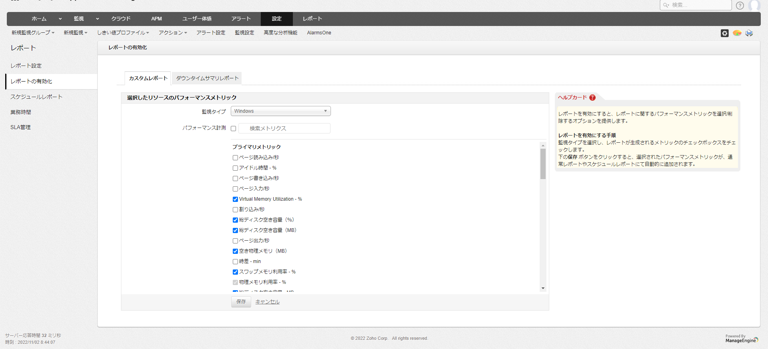Expand the ホーム menu chevron

point(60,19)
